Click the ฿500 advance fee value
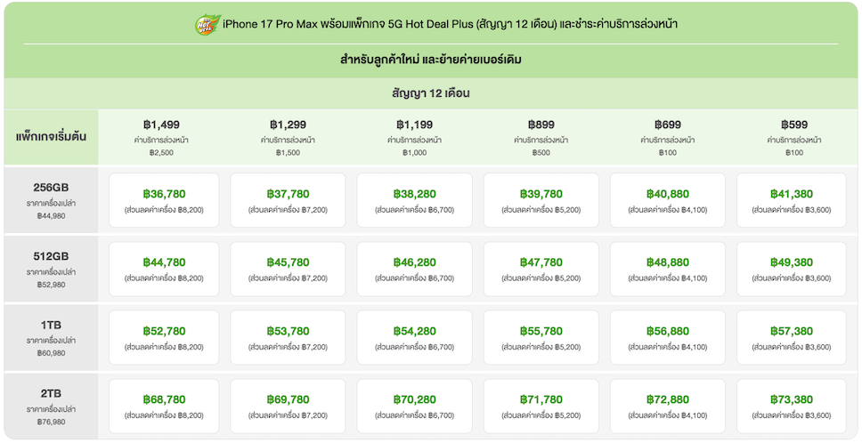This screenshot has width=862, height=443. coord(541,153)
